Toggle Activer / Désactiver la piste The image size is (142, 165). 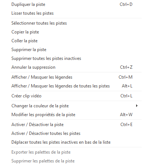click(76, 125)
